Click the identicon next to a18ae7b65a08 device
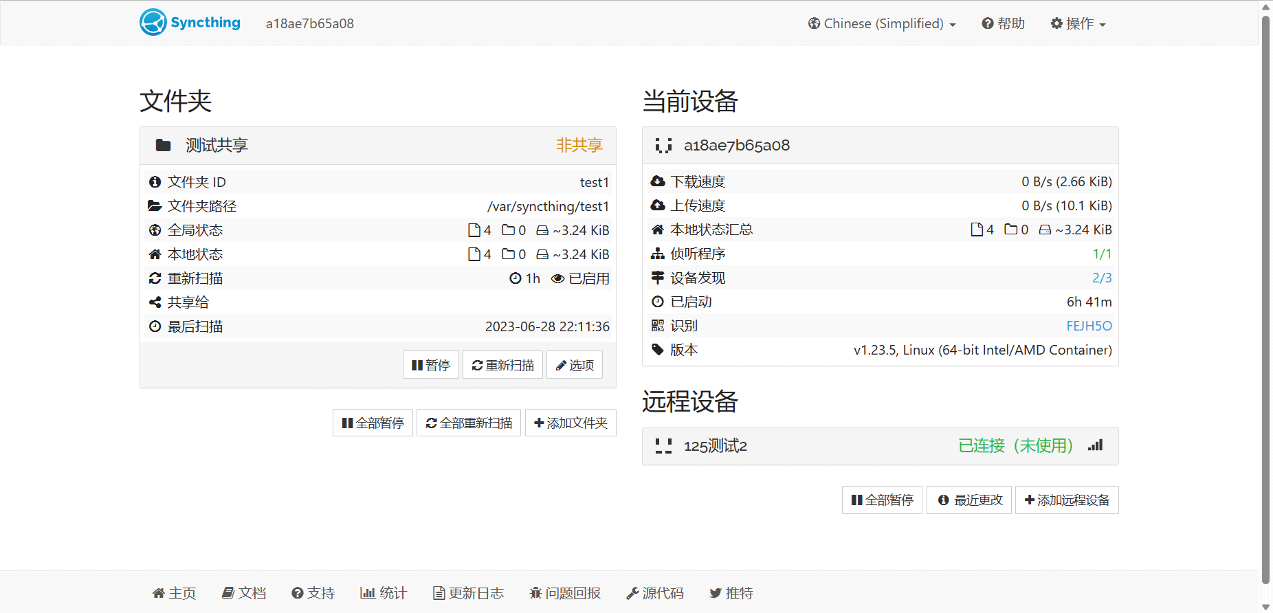The height and width of the screenshot is (613, 1273). (x=663, y=146)
